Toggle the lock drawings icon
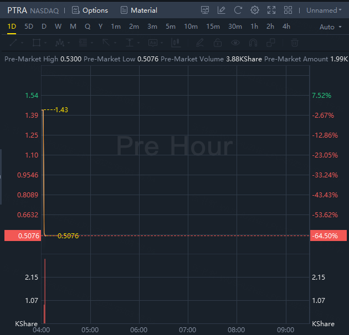The image size is (349, 335). pos(218,43)
